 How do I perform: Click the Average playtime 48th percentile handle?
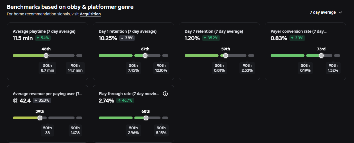46,56
